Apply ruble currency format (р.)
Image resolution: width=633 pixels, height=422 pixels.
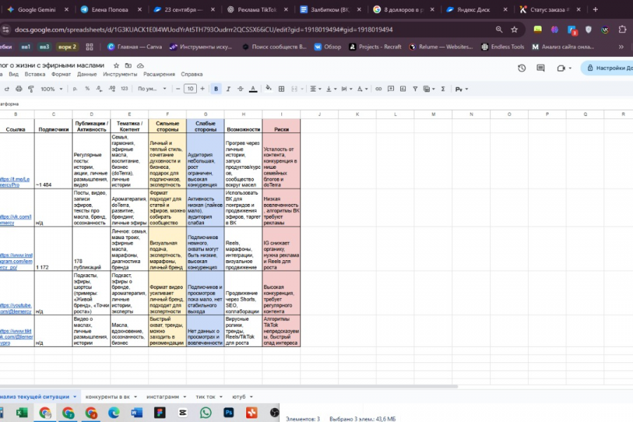click(75, 89)
